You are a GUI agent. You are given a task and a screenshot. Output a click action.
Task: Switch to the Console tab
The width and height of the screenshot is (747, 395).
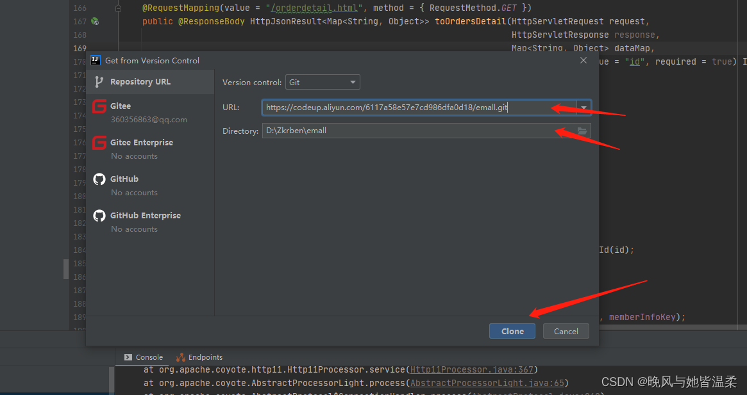point(144,357)
